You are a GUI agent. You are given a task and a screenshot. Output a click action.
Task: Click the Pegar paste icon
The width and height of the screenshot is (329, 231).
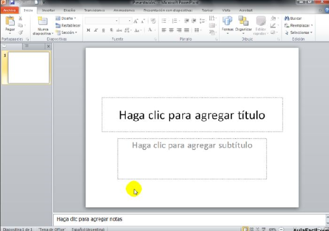[10, 21]
